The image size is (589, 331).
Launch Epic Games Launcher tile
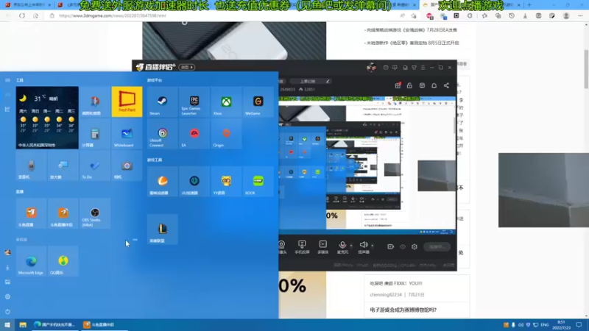(194, 102)
